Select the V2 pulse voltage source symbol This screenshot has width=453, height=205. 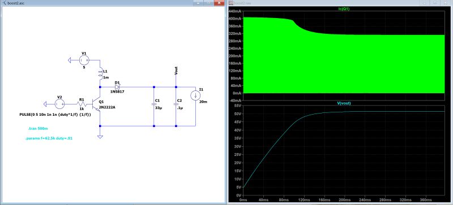[59, 104]
